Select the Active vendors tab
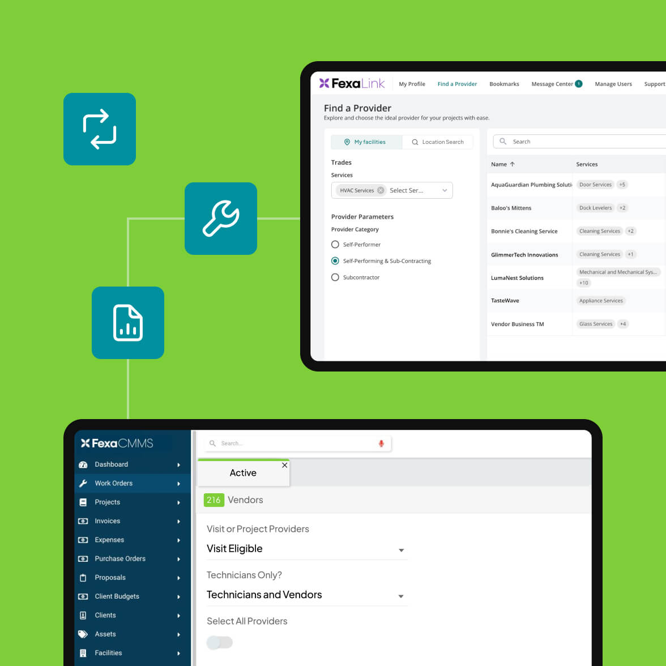 point(243,473)
